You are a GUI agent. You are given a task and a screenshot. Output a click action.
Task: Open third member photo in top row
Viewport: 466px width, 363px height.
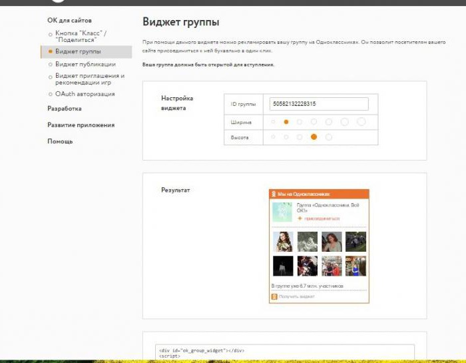coord(332,242)
